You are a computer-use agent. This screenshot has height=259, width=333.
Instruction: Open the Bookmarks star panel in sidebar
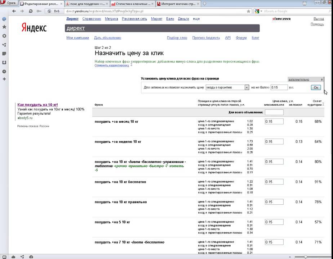coord(4,27)
